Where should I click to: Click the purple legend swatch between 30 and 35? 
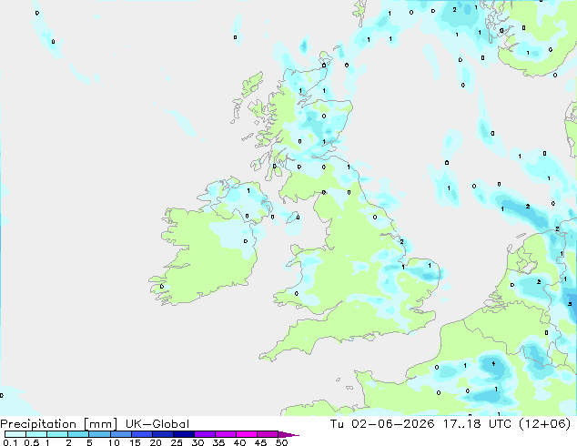click(x=205, y=434)
